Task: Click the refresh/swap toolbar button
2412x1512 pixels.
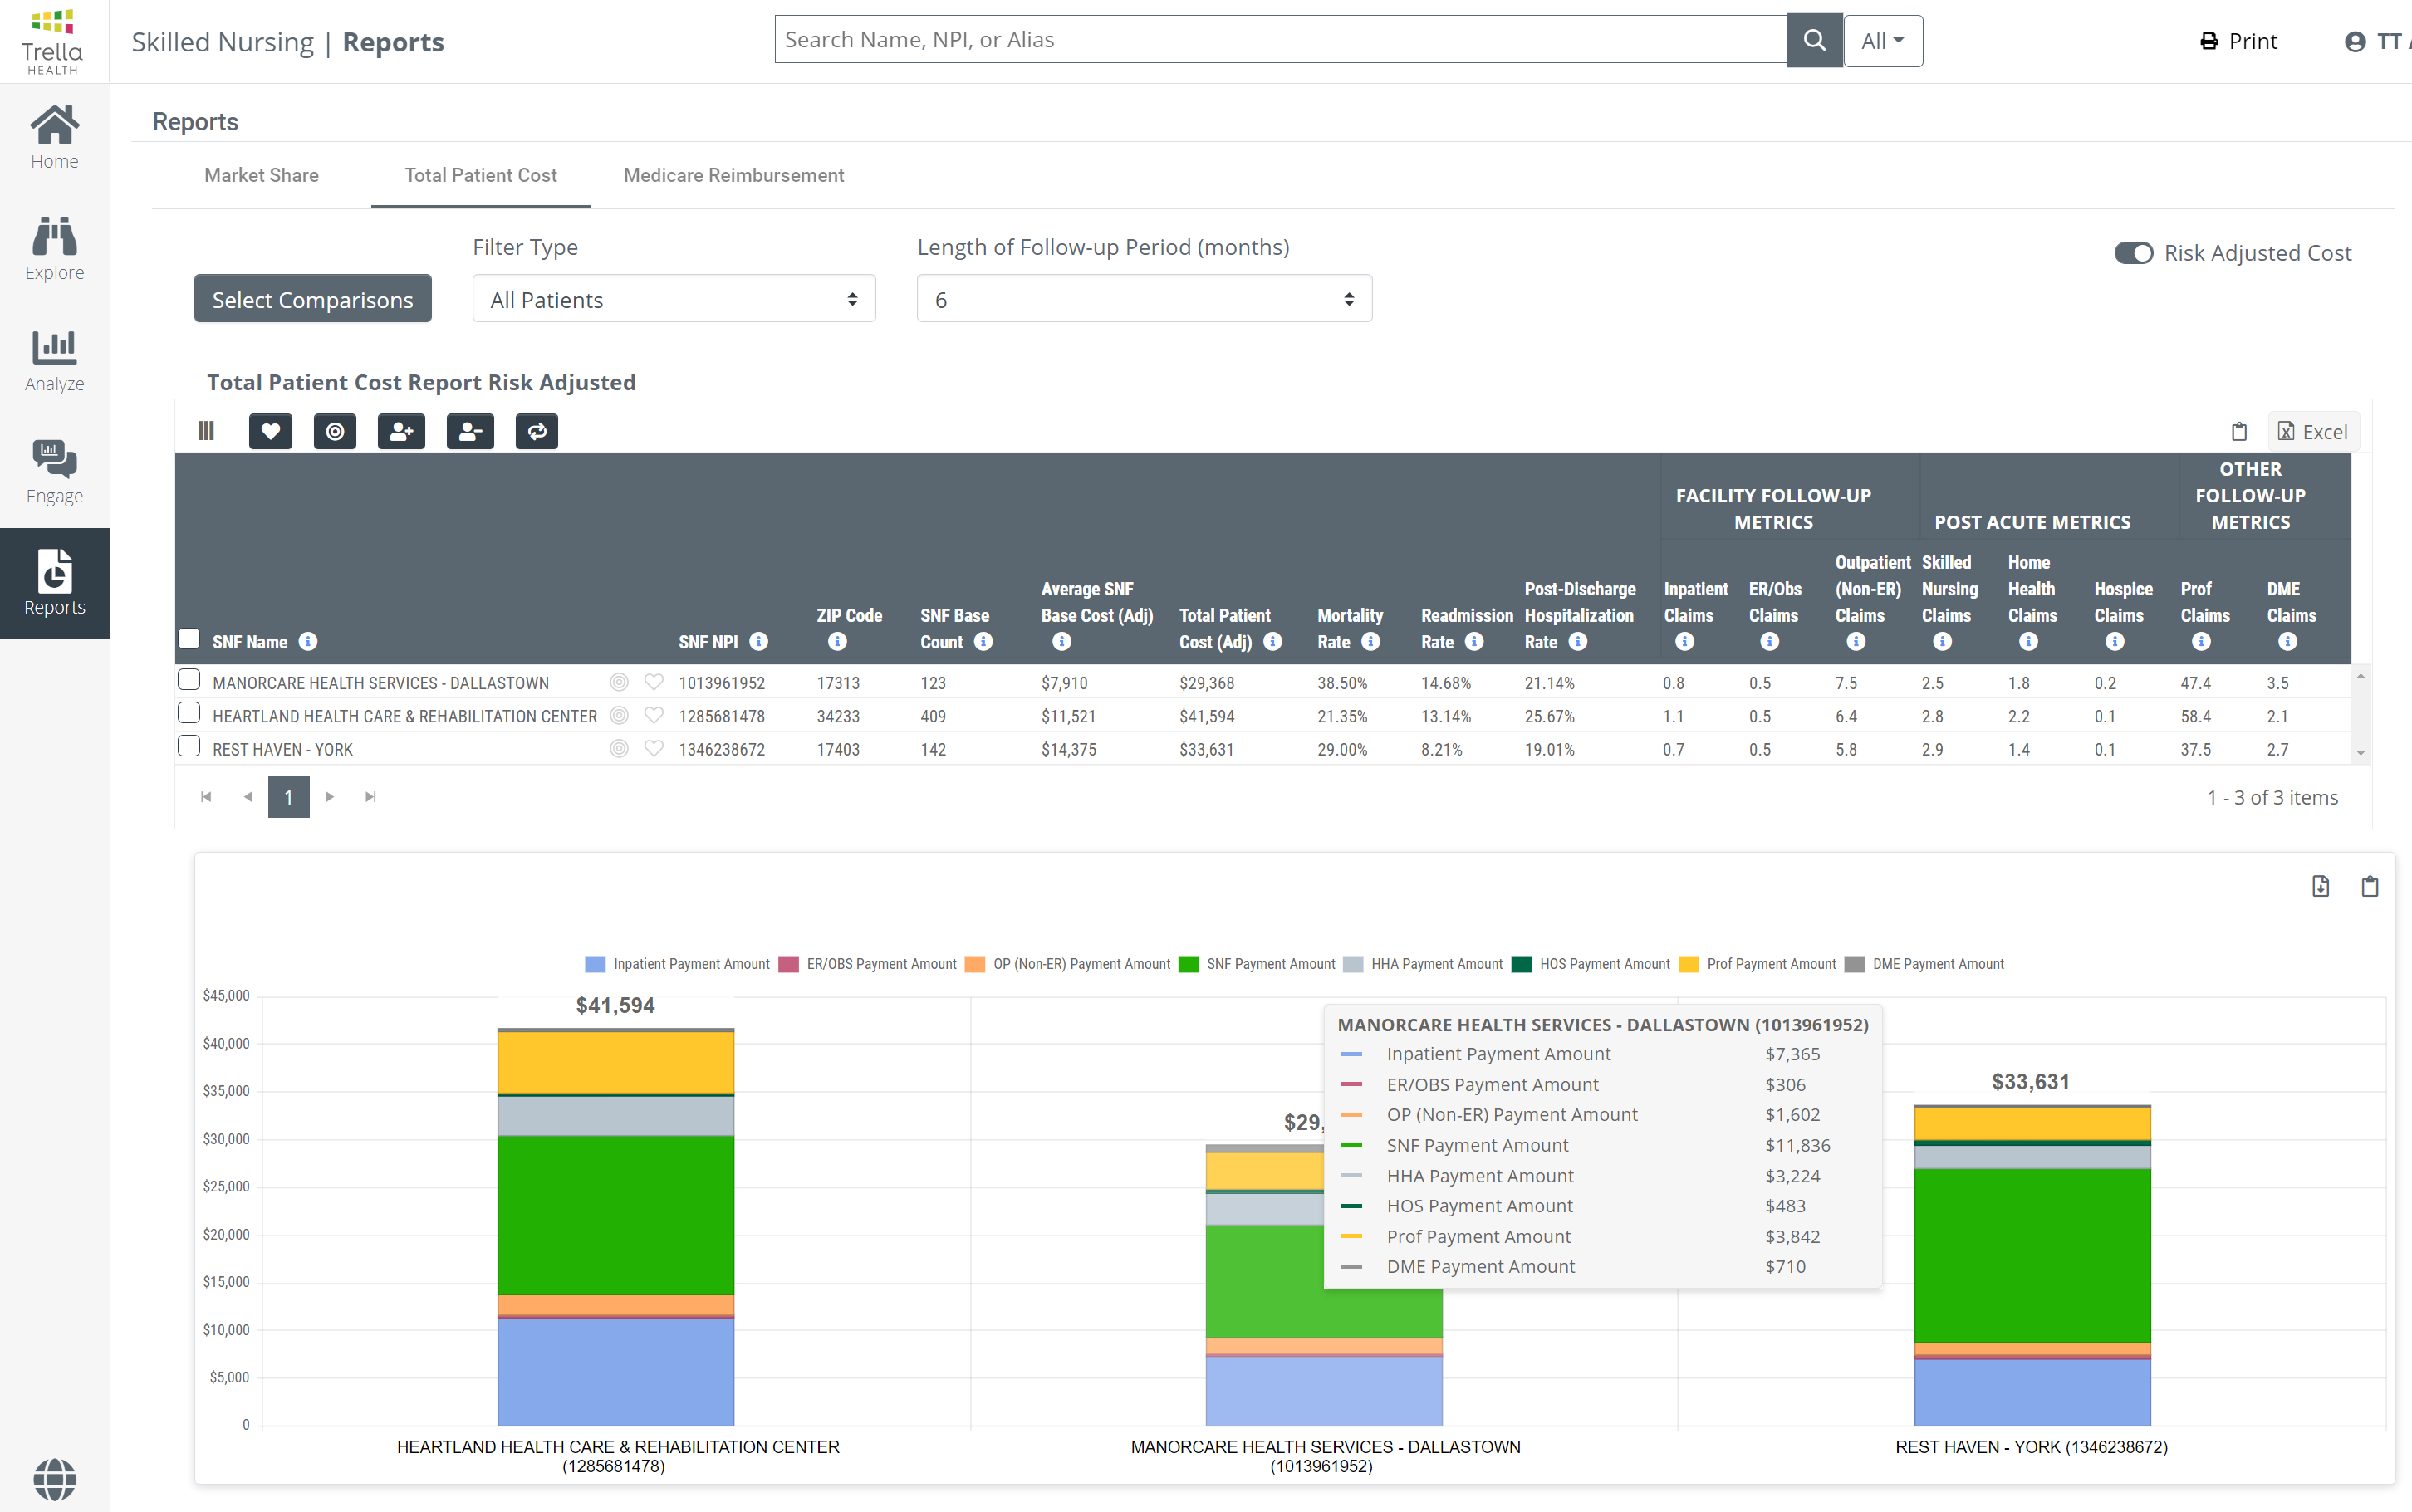Action: coord(537,431)
